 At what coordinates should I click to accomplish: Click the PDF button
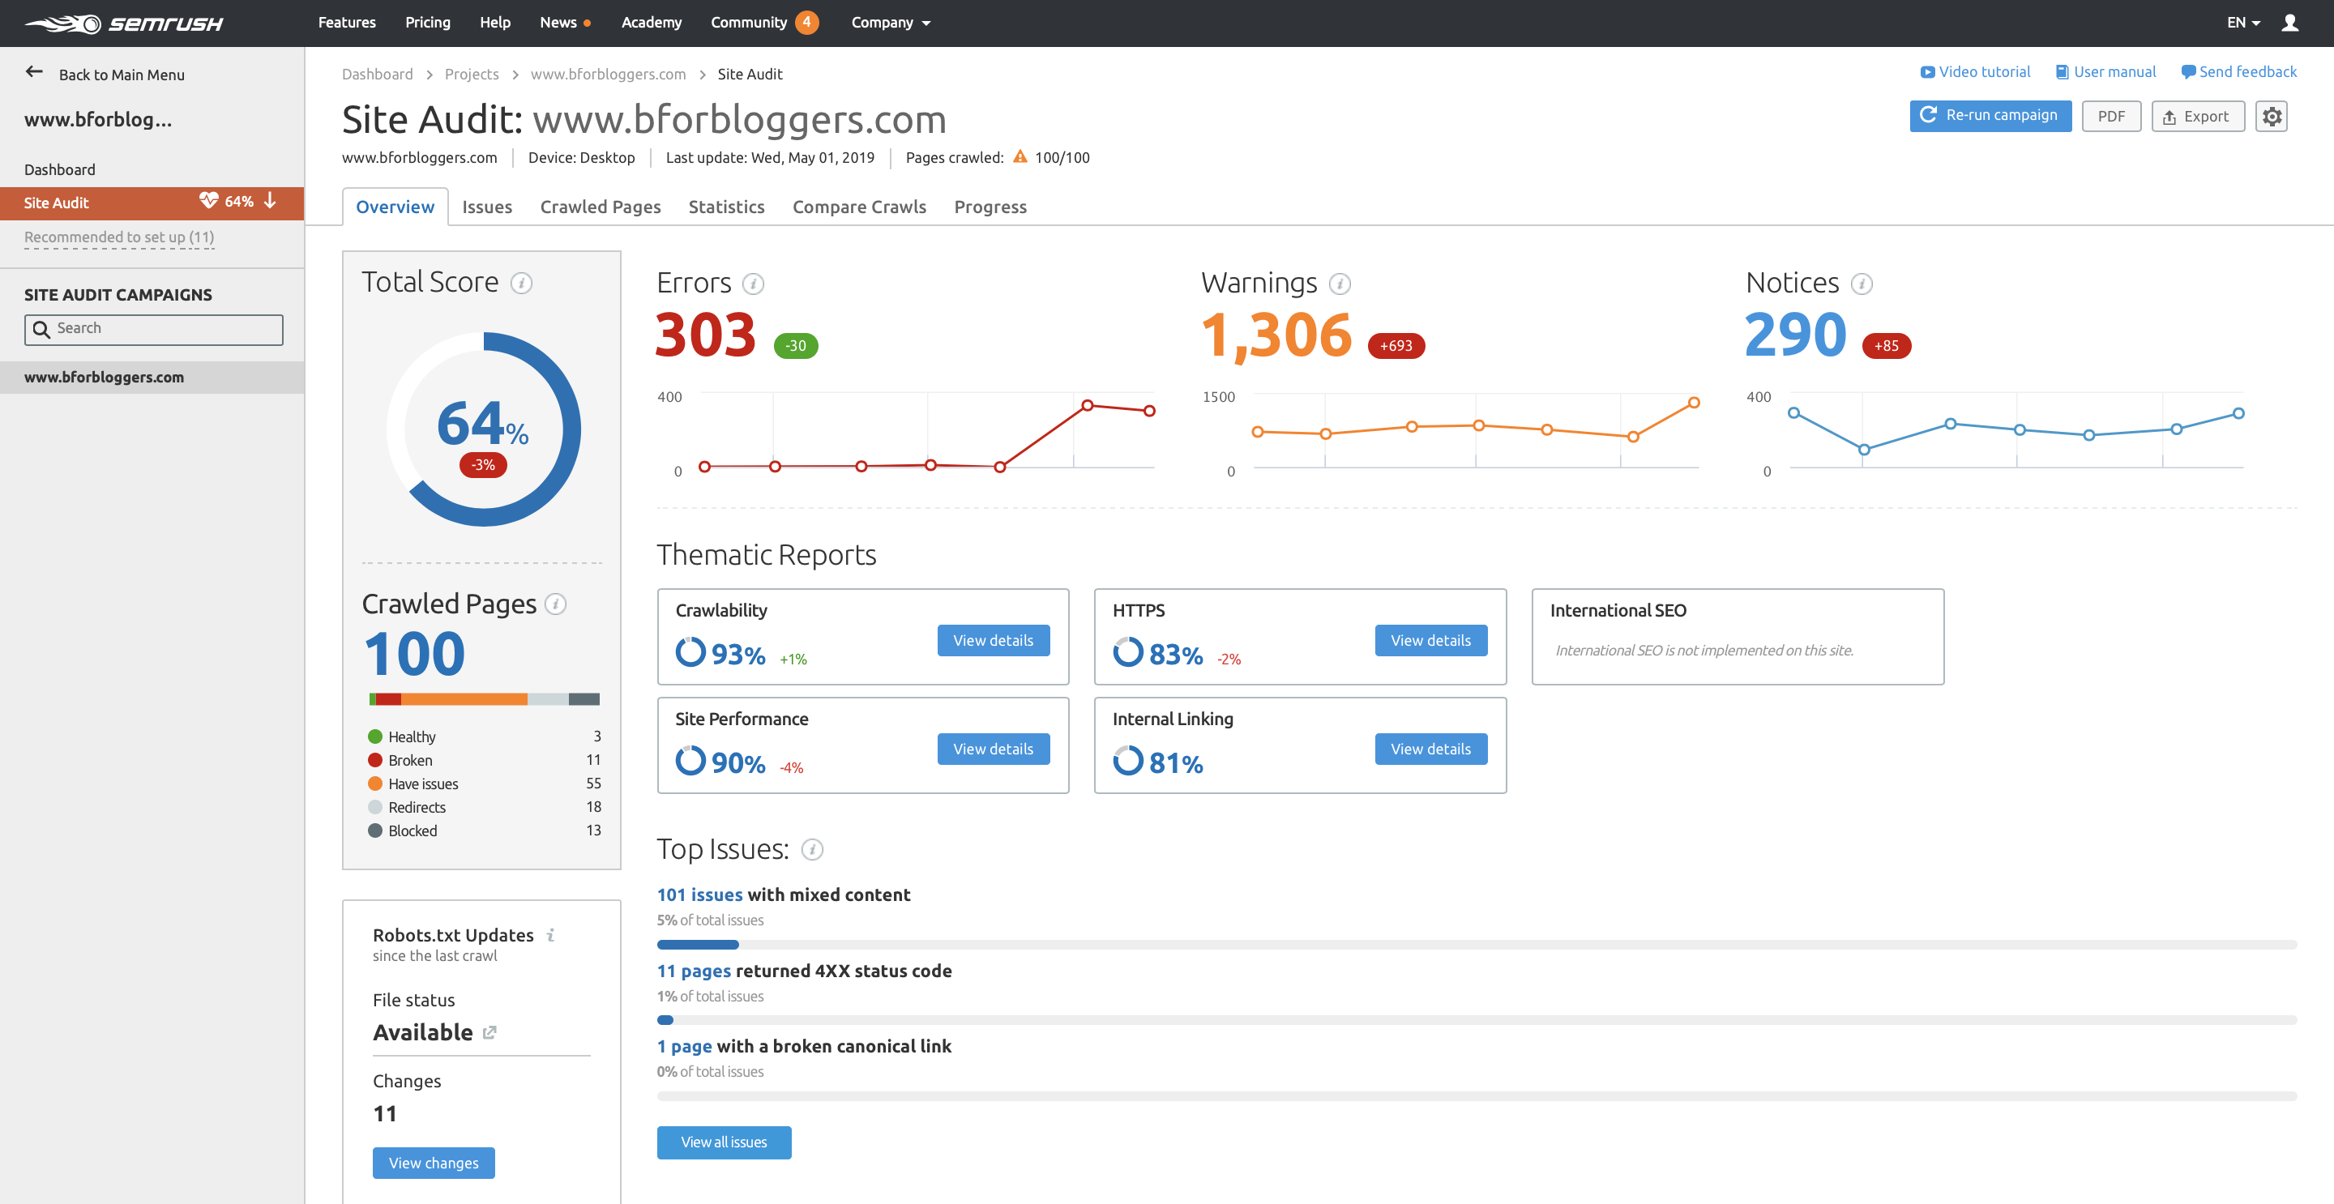(x=2111, y=116)
